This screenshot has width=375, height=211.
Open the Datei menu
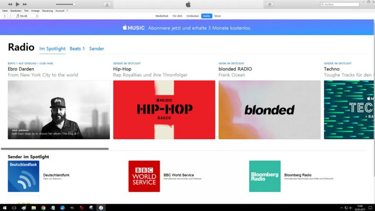coord(5,11)
